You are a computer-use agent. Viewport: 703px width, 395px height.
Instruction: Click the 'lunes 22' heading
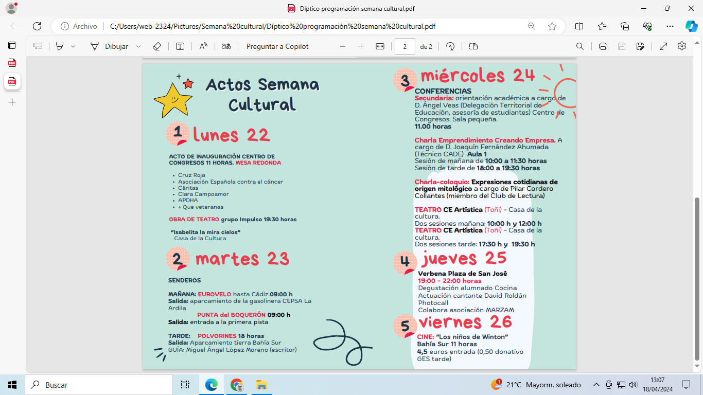point(231,135)
